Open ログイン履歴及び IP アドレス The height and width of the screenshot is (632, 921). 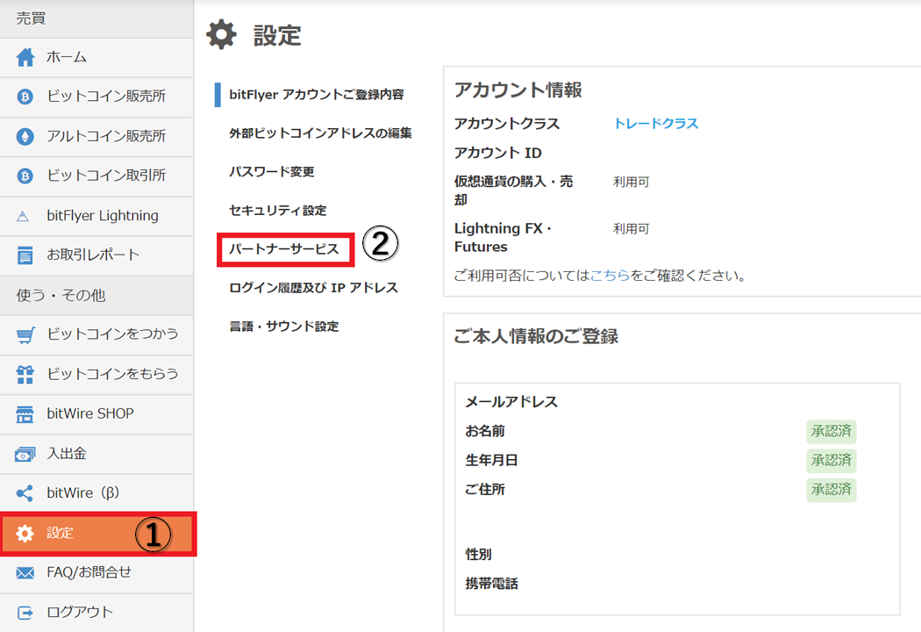point(314,288)
